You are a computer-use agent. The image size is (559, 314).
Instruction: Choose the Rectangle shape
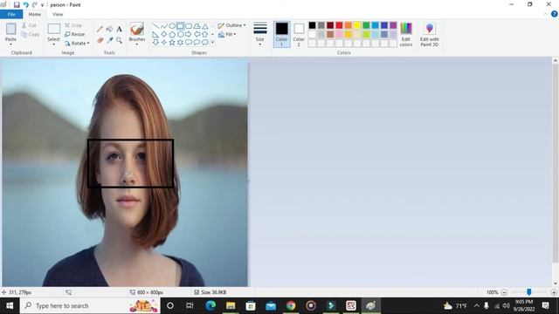click(x=181, y=26)
